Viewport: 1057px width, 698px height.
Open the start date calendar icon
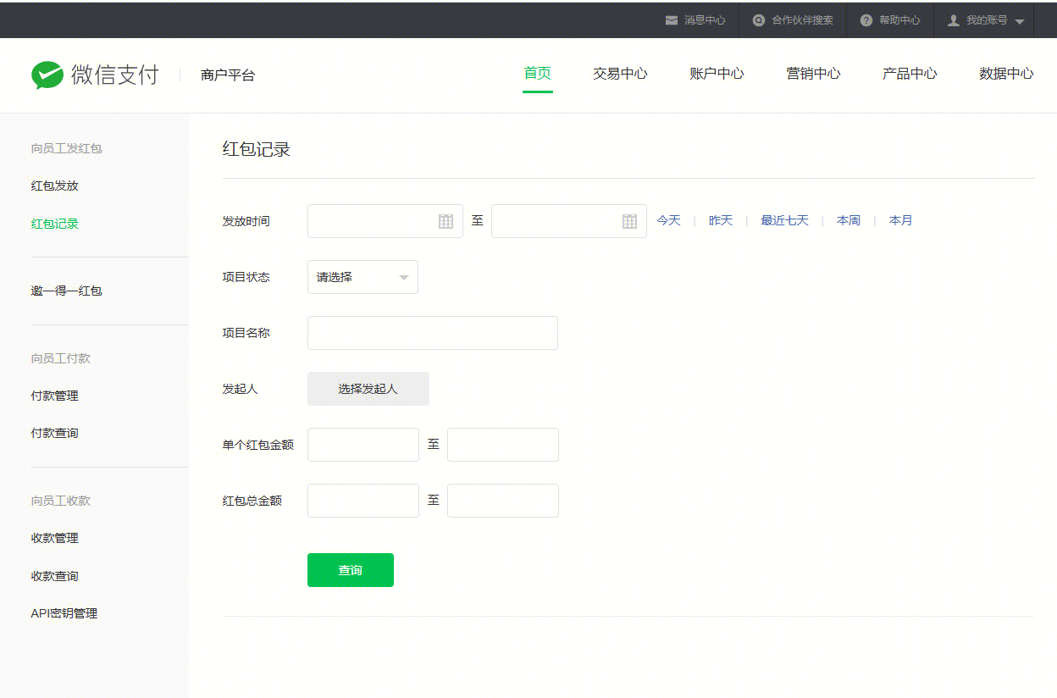click(x=446, y=221)
